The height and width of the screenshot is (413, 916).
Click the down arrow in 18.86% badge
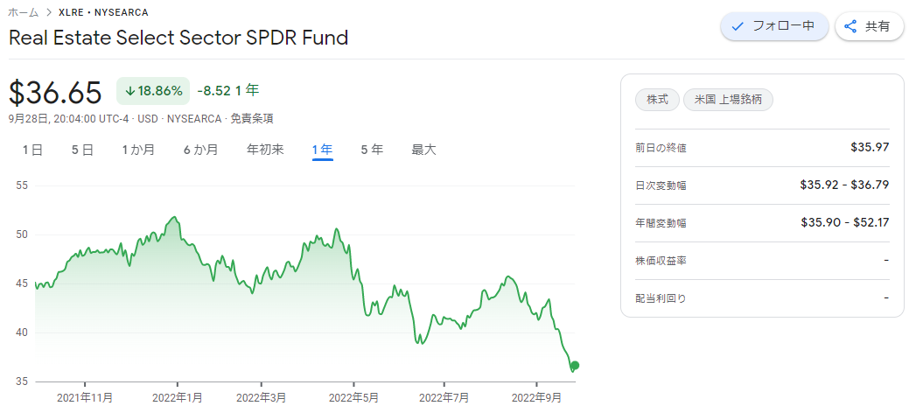pos(129,91)
